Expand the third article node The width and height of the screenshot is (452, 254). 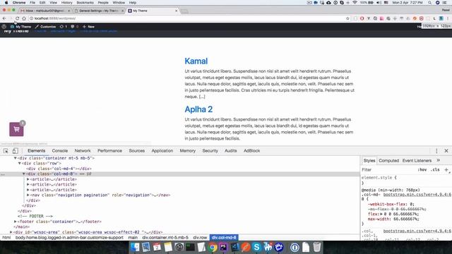tap(28, 190)
